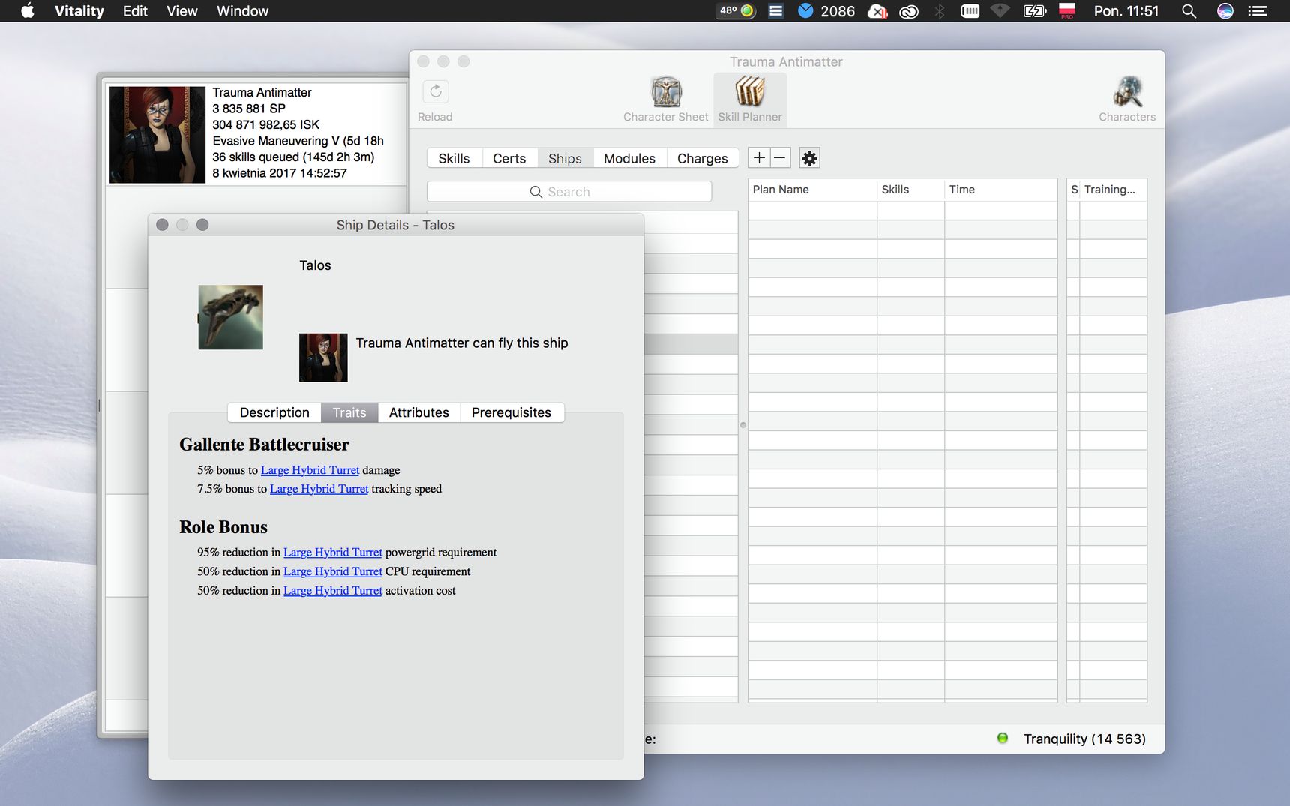Screen dimensions: 1290x806
Task: Click the Bluetooth menu bar icon
Action: [x=939, y=11]
